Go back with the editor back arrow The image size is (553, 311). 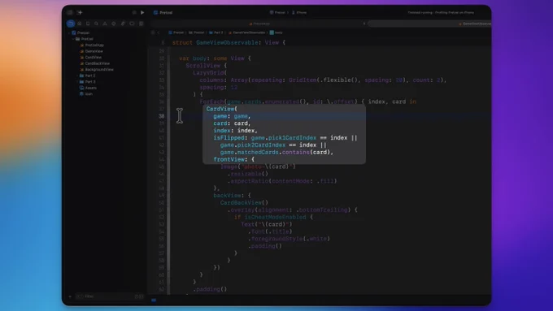[159, 32]
